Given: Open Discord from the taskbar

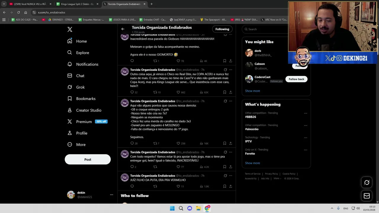Looking at the screenshot, I should point(189,208).
